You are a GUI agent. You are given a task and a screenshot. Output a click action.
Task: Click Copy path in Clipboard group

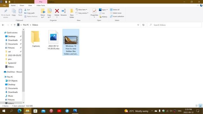click(29, 13)
